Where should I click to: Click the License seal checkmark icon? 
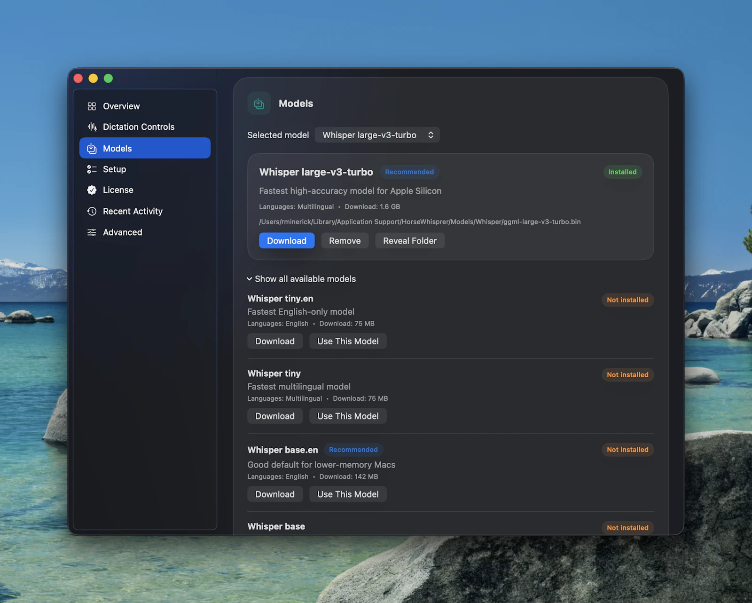[92, 190]
